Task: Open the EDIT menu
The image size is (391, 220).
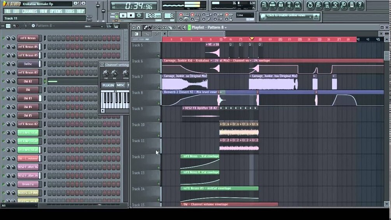Action: (16, 11)
